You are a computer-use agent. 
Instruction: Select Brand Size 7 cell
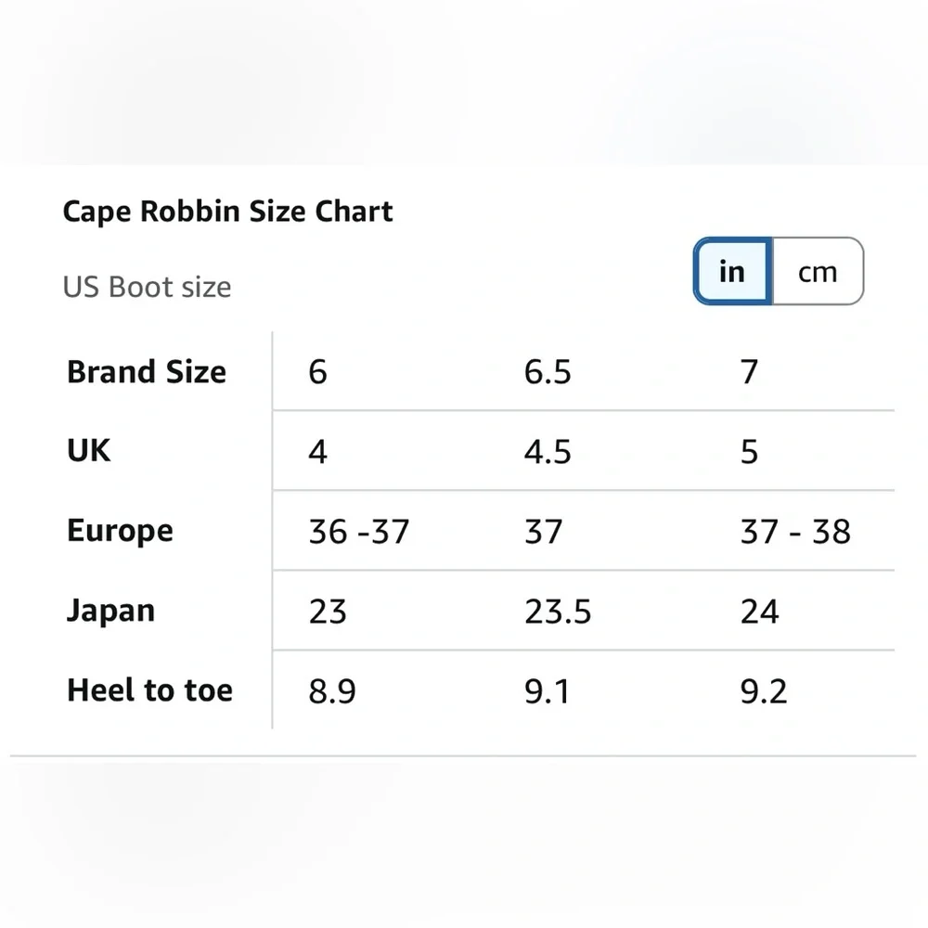point(749,372)
